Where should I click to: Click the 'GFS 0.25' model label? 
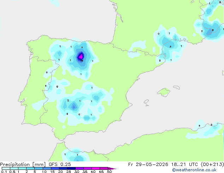click(x=60, y=165)
